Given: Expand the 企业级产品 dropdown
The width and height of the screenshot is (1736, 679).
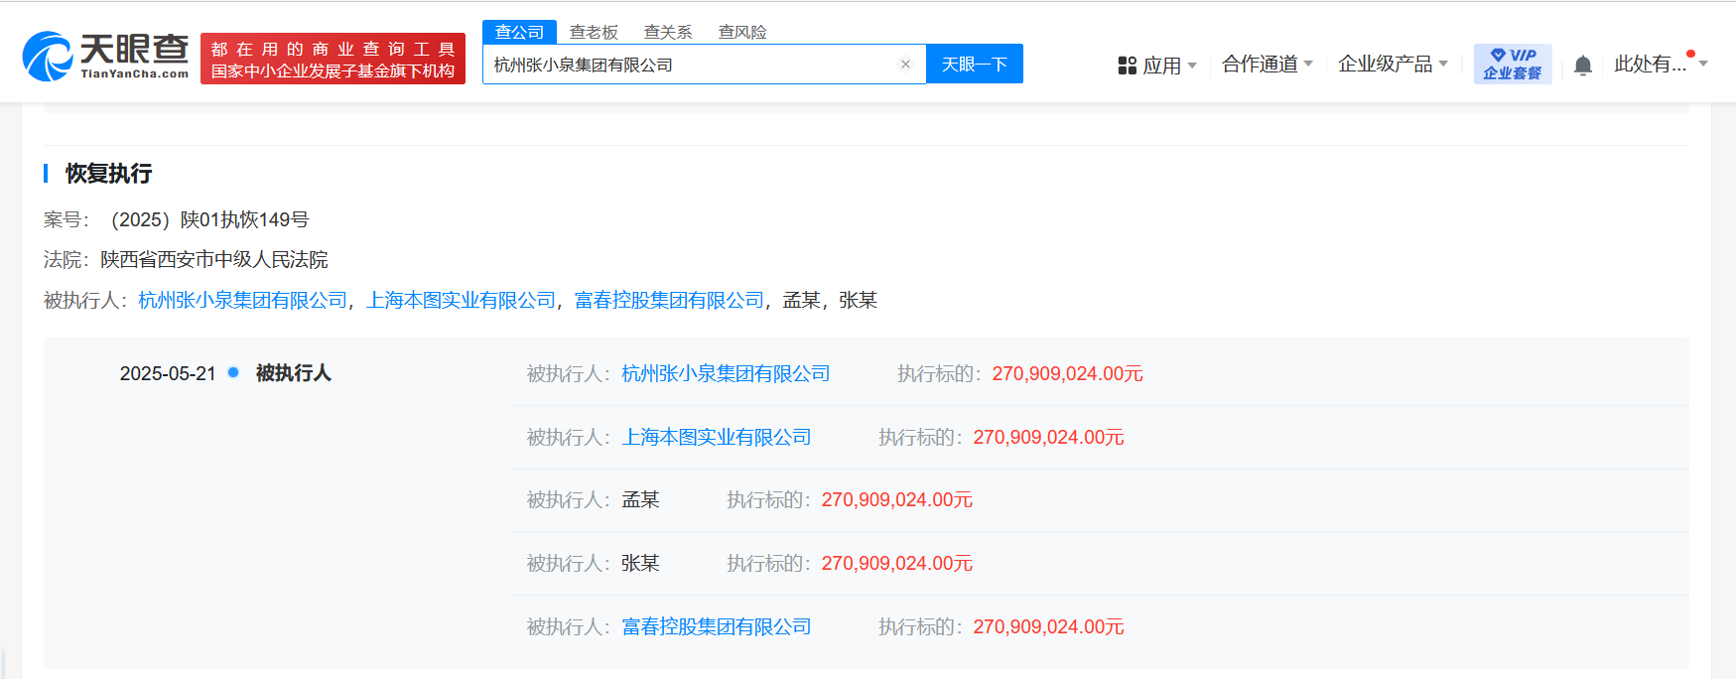Looking at the screenshot, I should tap(1392, 65).
